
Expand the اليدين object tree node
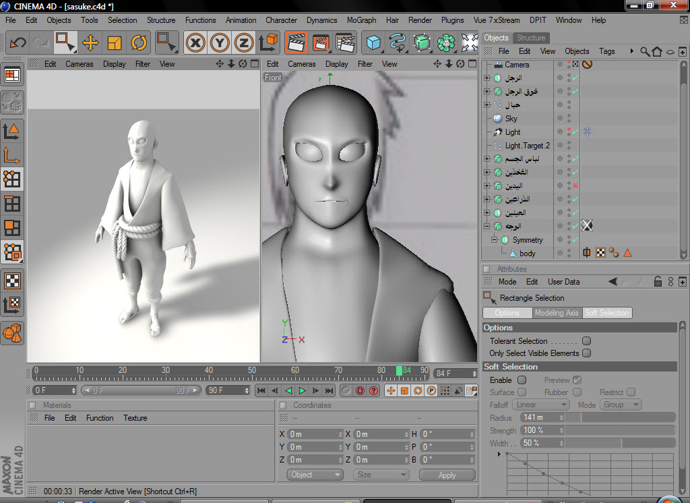pos(487,186)
